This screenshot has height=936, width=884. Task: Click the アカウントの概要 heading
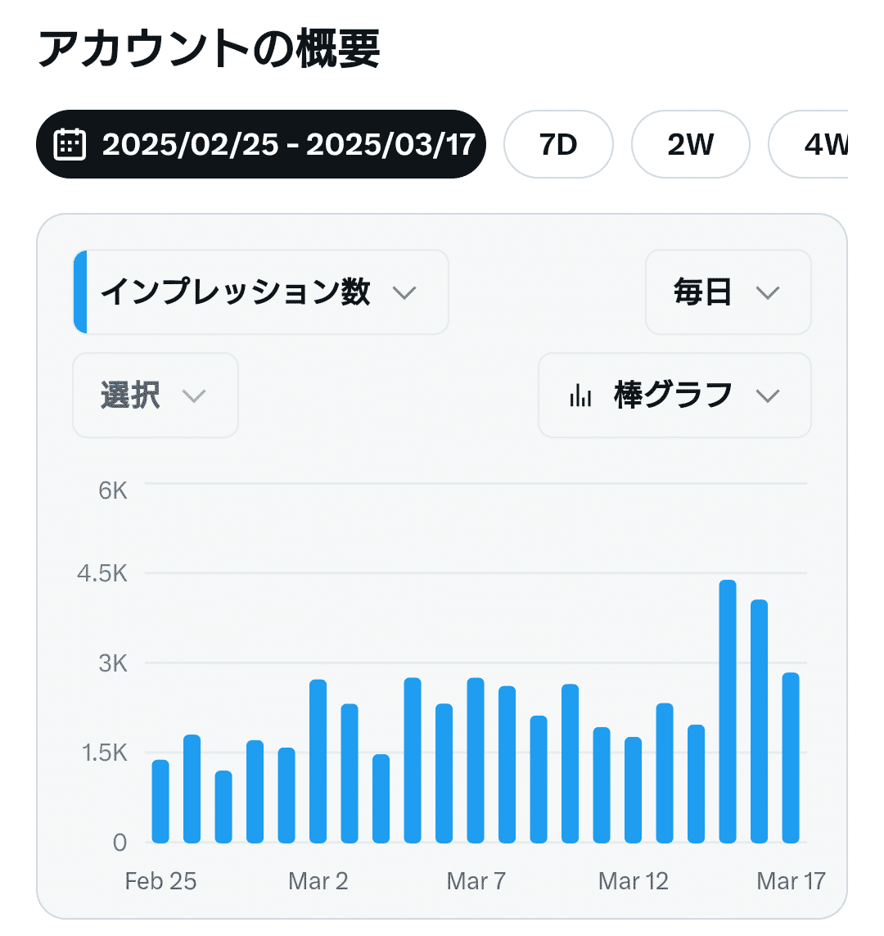(209, 48)
